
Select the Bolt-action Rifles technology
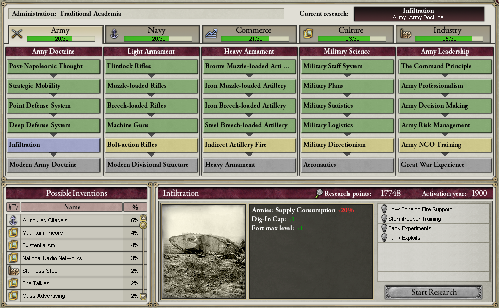[x=151, y=145]
